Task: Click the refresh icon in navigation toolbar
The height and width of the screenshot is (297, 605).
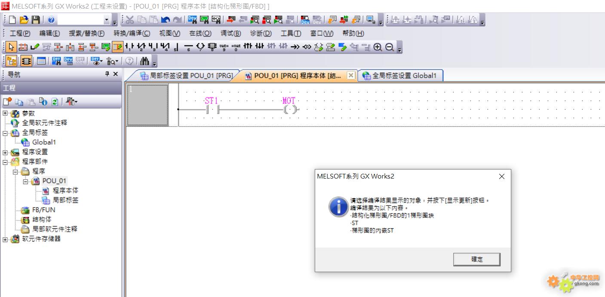Action: coord(55,102)
